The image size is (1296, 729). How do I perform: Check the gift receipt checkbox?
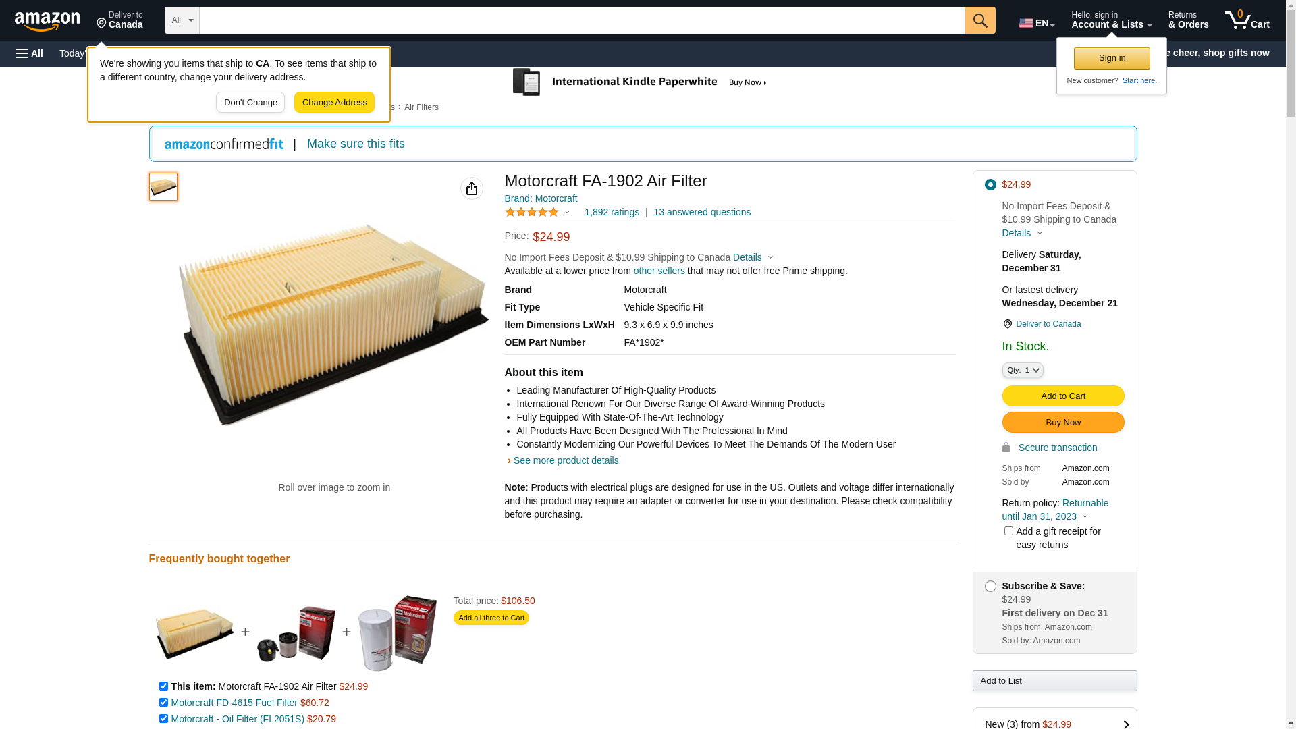coord(1008,531)
